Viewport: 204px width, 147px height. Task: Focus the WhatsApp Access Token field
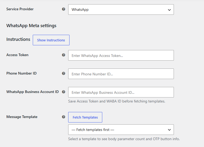coord(121,55)
